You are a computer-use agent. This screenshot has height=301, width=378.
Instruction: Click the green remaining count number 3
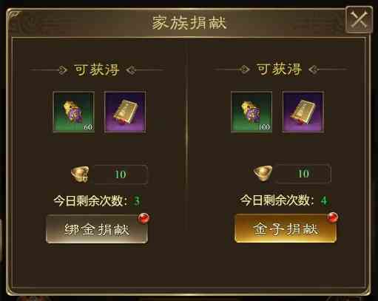[137, 201]
